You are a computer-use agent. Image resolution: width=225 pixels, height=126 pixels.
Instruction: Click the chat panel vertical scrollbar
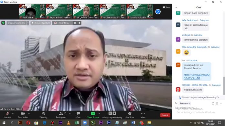point(224,86)
